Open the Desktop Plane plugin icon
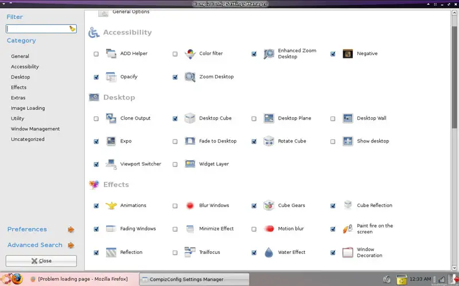This screenshot has height=286, width=459. coord(269,118)
